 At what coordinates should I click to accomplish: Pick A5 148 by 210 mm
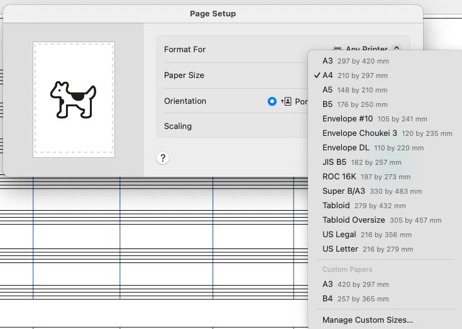tap(355, 90)
